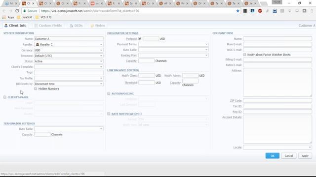Click Threshold amount field
This screenshot has height=177, width=316.
(147, 83)
